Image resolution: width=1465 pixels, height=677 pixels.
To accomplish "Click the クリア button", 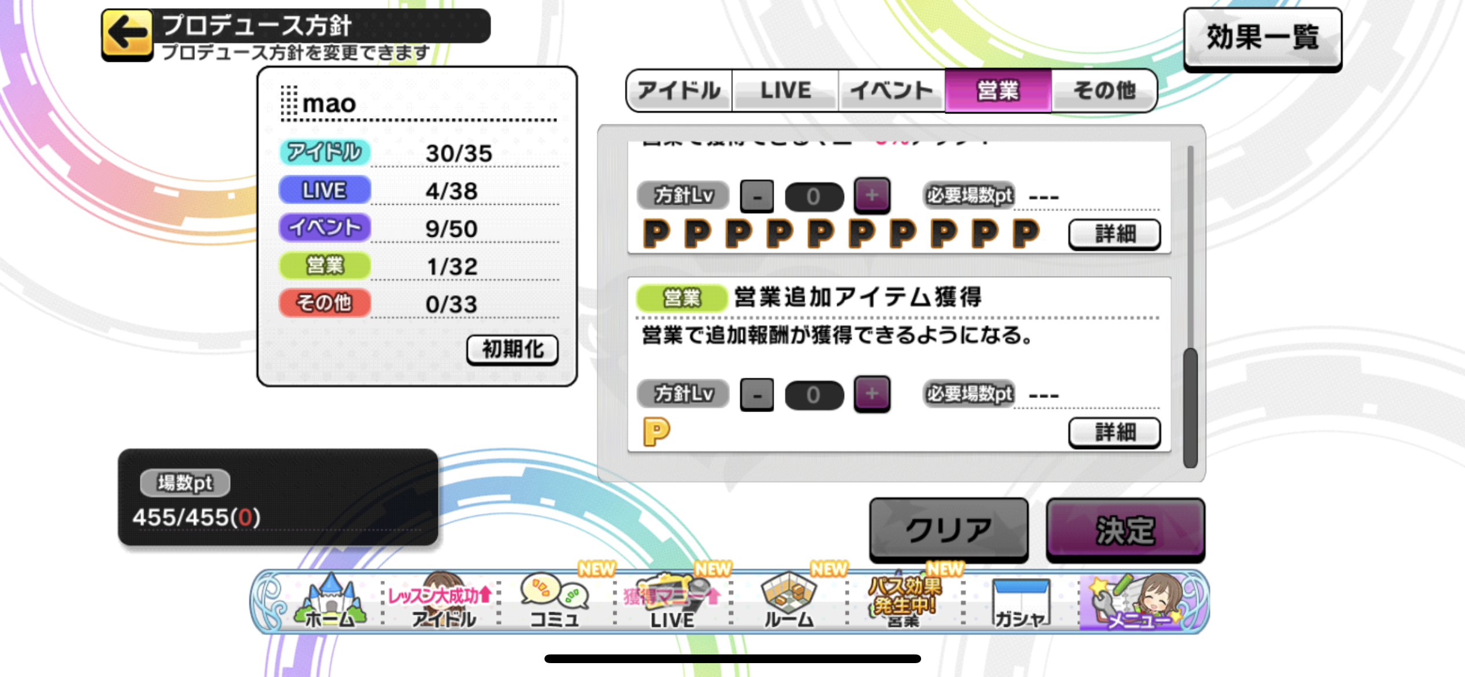I will (x=949, y=529).
